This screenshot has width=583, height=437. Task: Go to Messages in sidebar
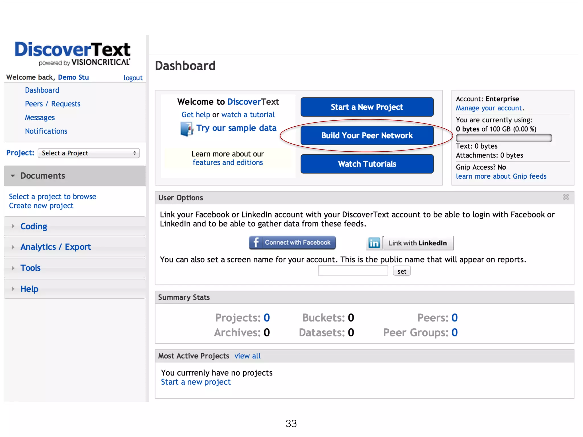[x=40, y=118]
